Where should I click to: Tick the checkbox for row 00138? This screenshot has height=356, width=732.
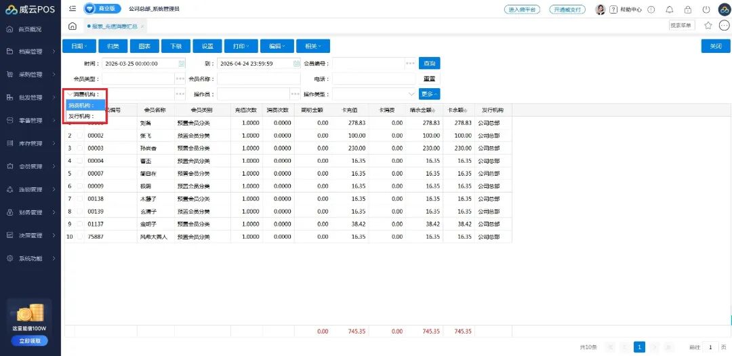(80, 199)
